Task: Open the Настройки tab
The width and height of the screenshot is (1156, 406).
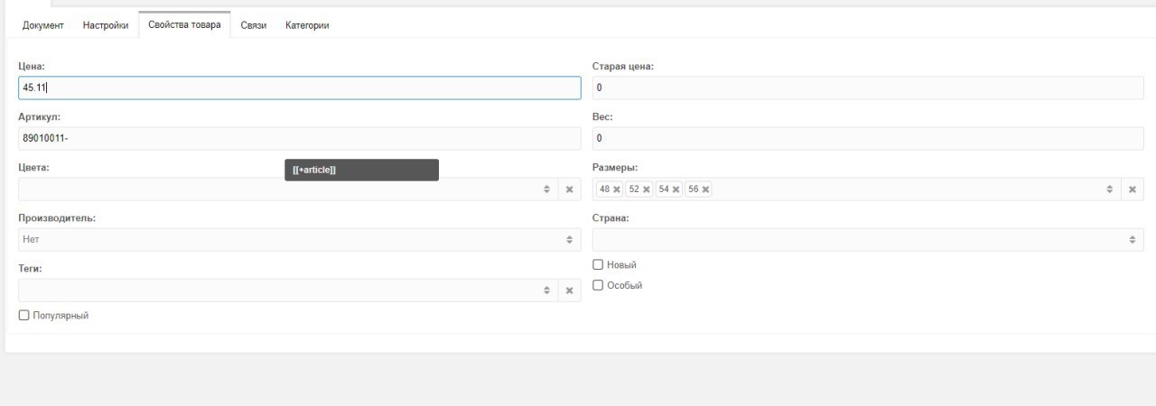Action: click(106, 25)
